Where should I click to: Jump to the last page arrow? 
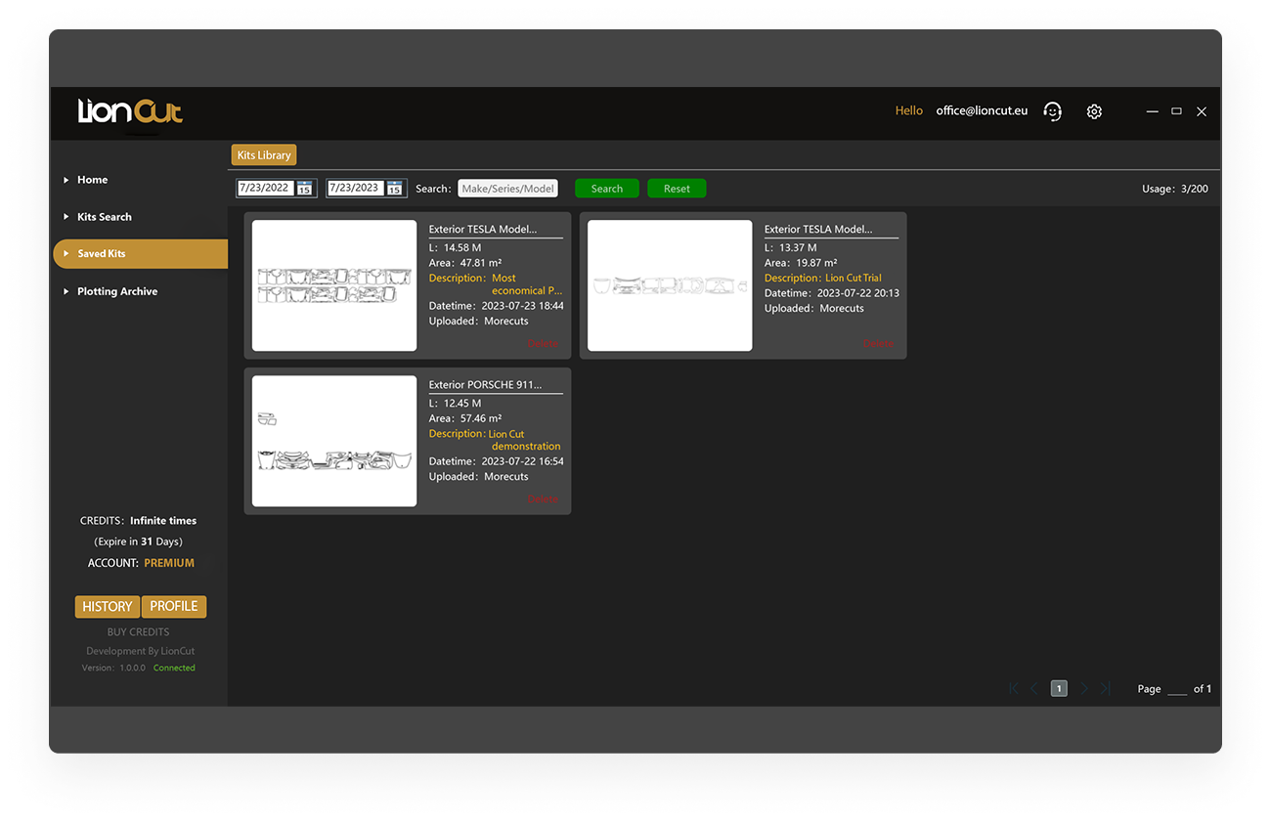[1105, 688]
